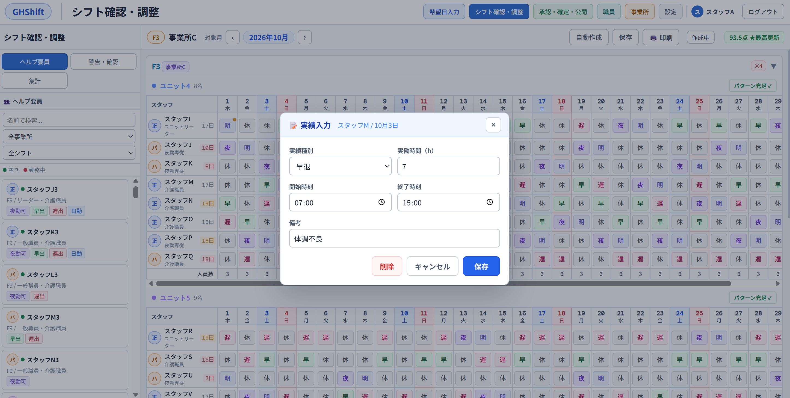Click the 正 badge of スタッフI row
The height and width of the screenshot is (398, 790).
coord(155,126)
